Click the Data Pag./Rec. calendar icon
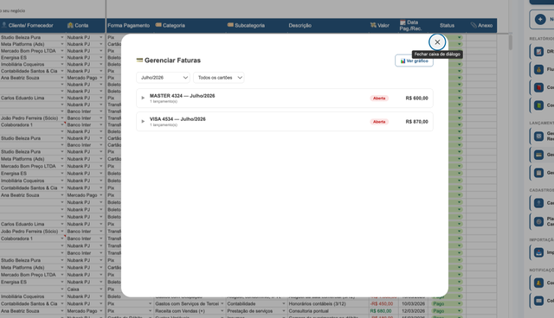The height and width of the screenshot is (318, 554). [403, 22]
